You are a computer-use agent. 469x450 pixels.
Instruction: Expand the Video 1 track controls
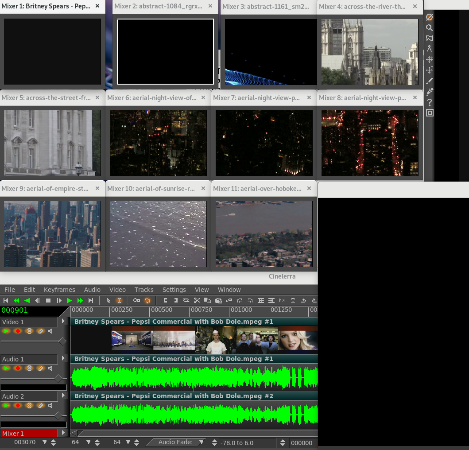64,322
